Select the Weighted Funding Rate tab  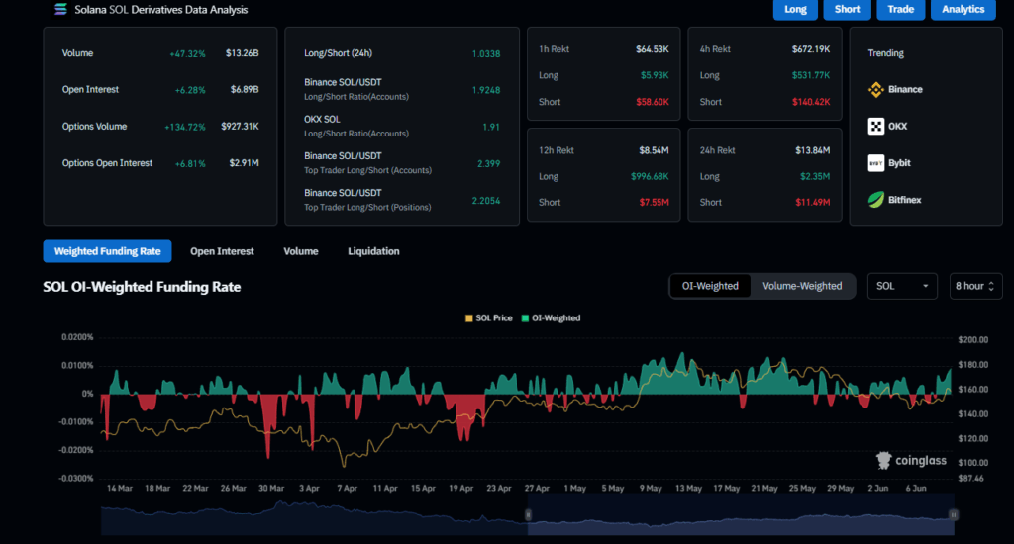coord(107,251)
